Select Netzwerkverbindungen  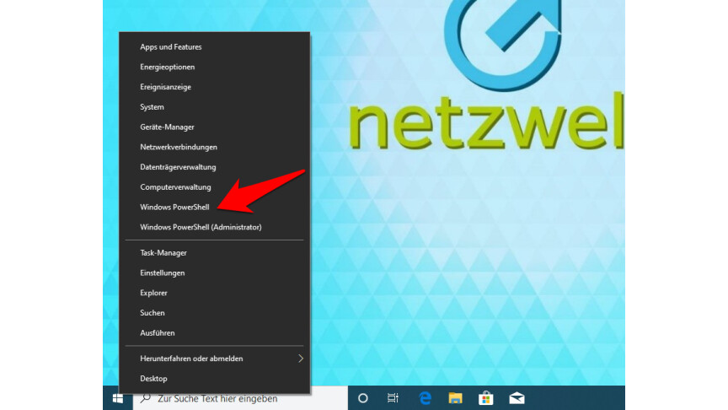click(215, 147)
